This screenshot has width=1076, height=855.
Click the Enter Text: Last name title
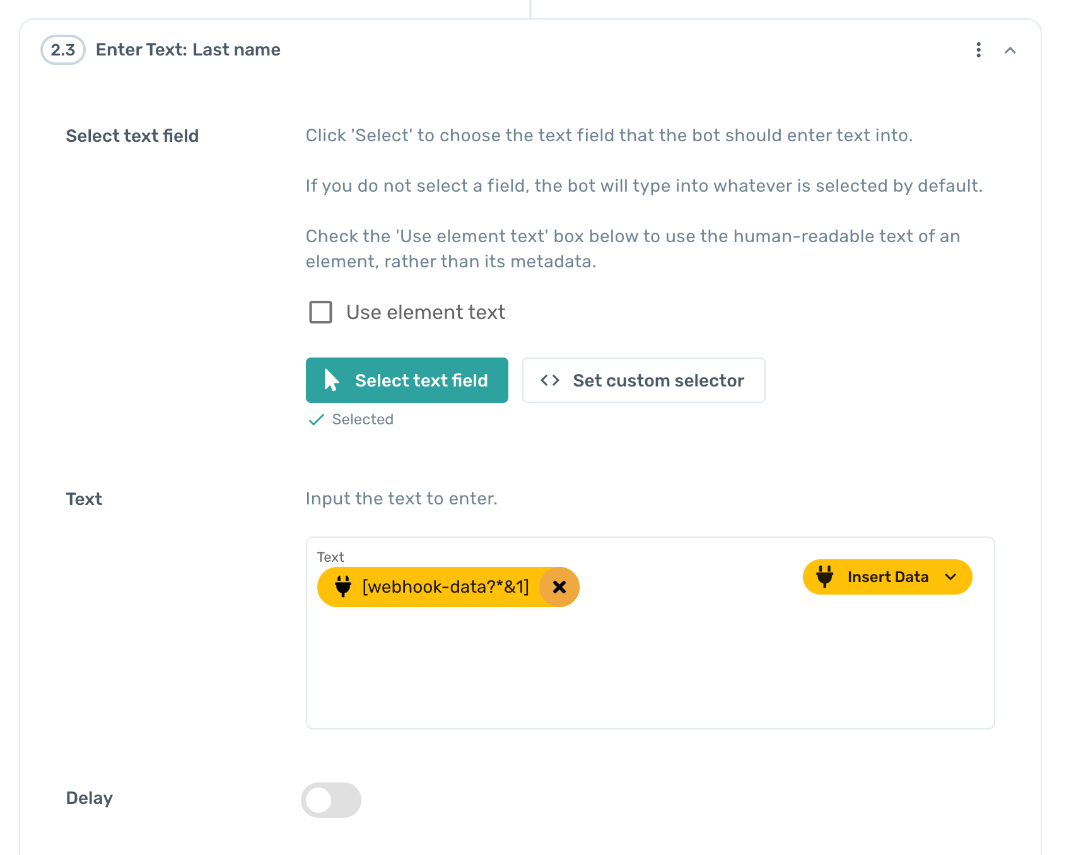pos(188,50)
